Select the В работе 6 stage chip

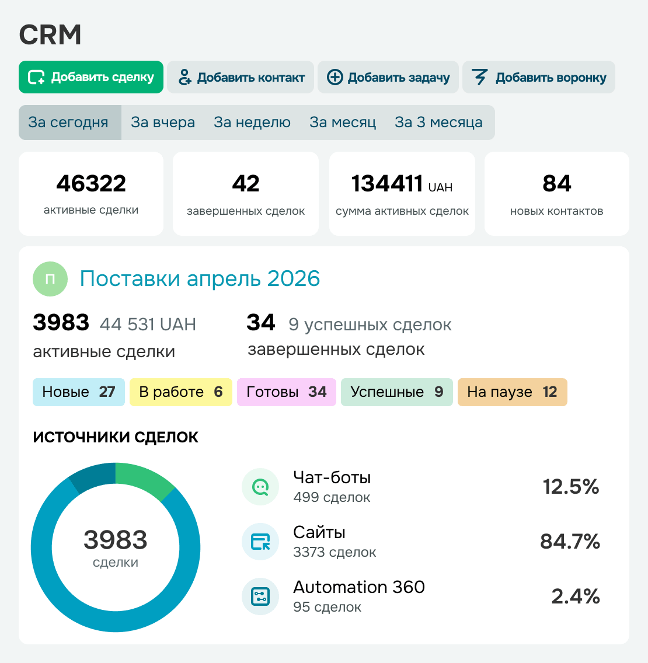coord(180,392)
